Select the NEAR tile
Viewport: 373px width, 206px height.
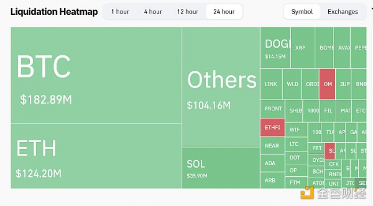(x=272, y=146)
